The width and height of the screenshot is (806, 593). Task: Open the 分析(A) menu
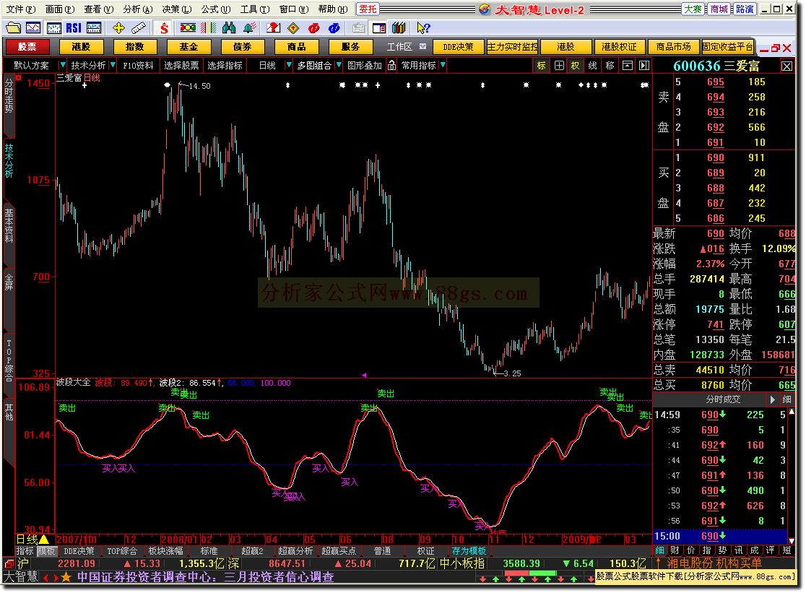138,9
